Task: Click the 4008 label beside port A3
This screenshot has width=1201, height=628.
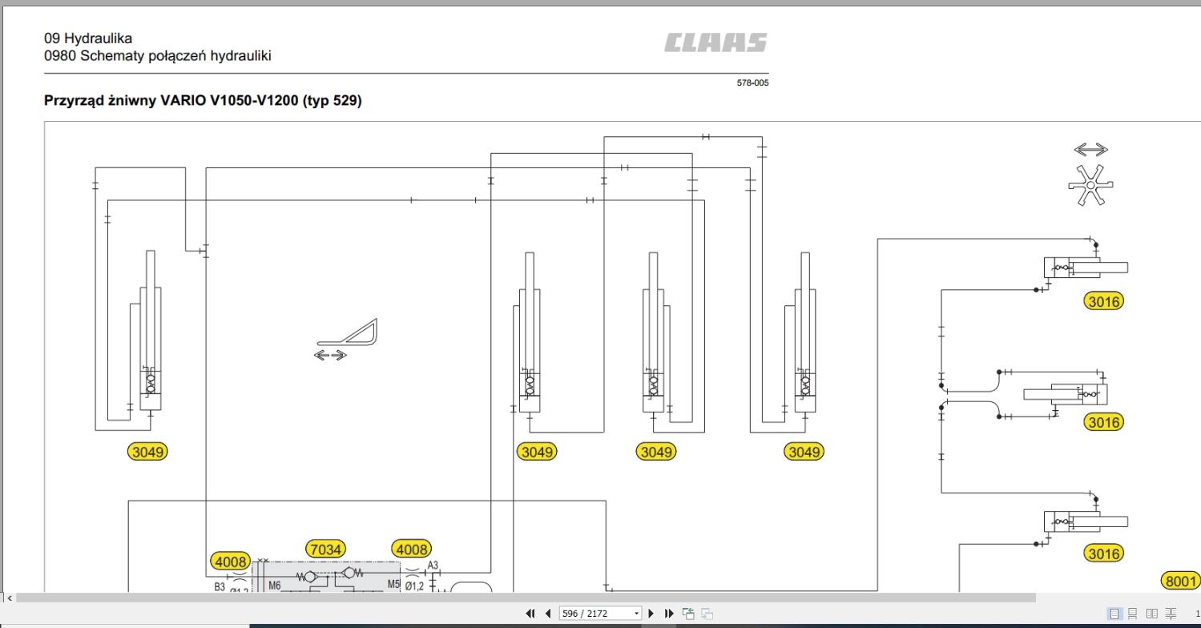Action: pyautogui.click(x=412, y=549)
